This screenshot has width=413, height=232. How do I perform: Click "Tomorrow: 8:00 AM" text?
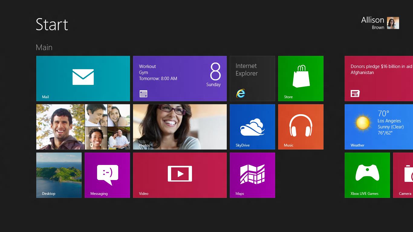[x=158, y=79]
